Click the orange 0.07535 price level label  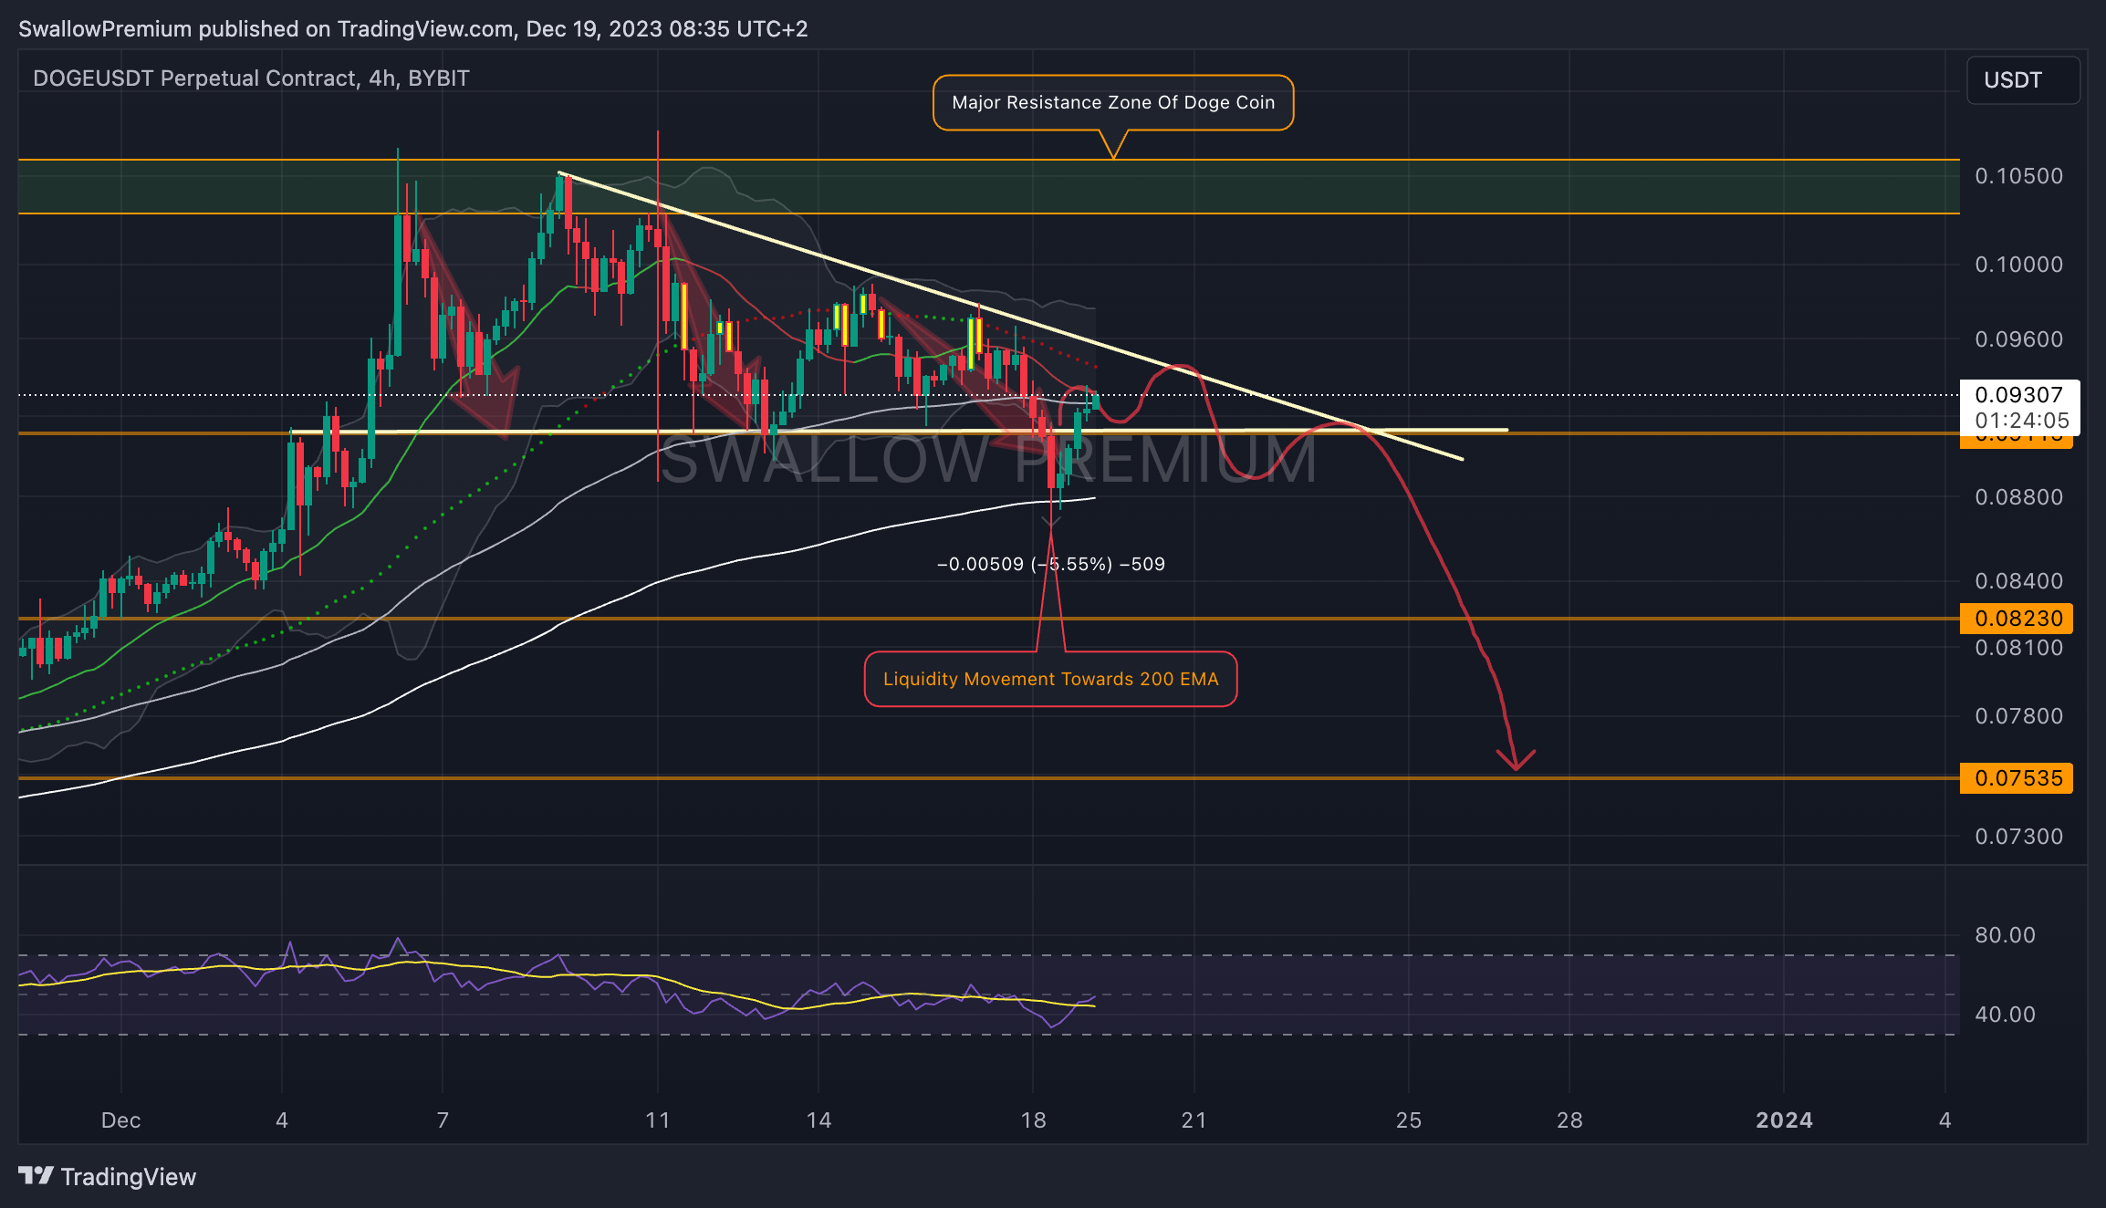click(x=2017, y=778)
